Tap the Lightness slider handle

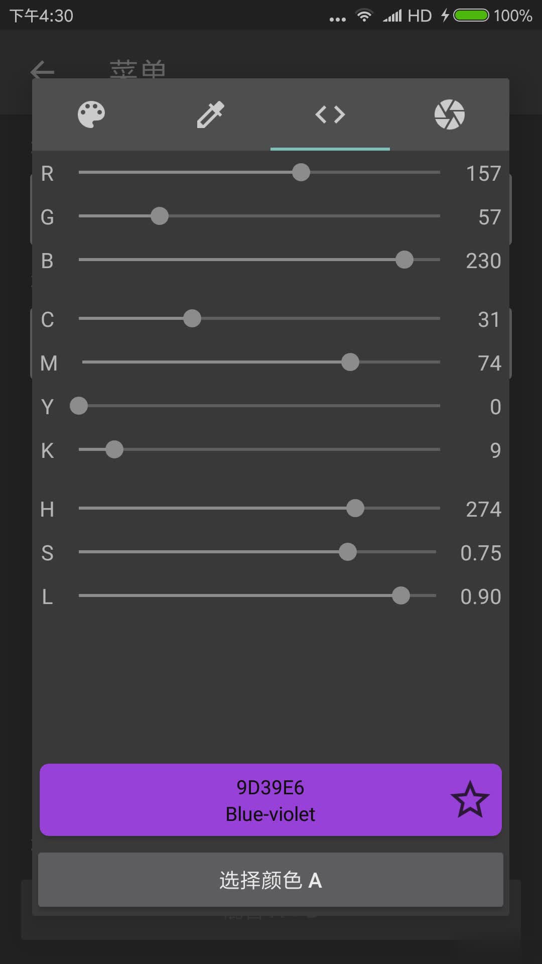coord(401,595)
